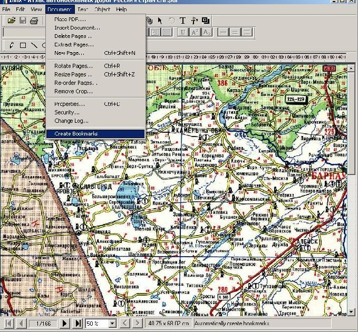Toggle Superscript A² formatting button

coord(195,32)
